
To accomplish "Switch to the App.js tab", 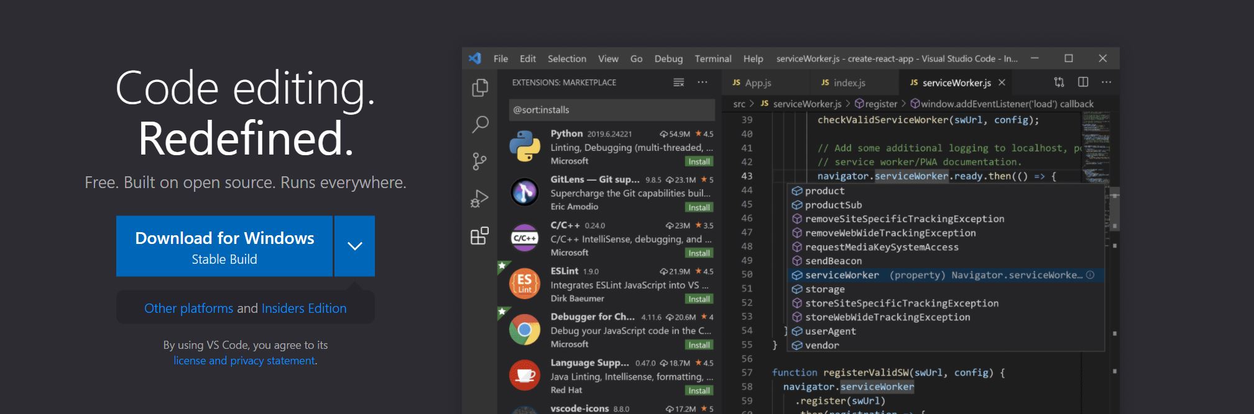I will [x=766, y=83].
